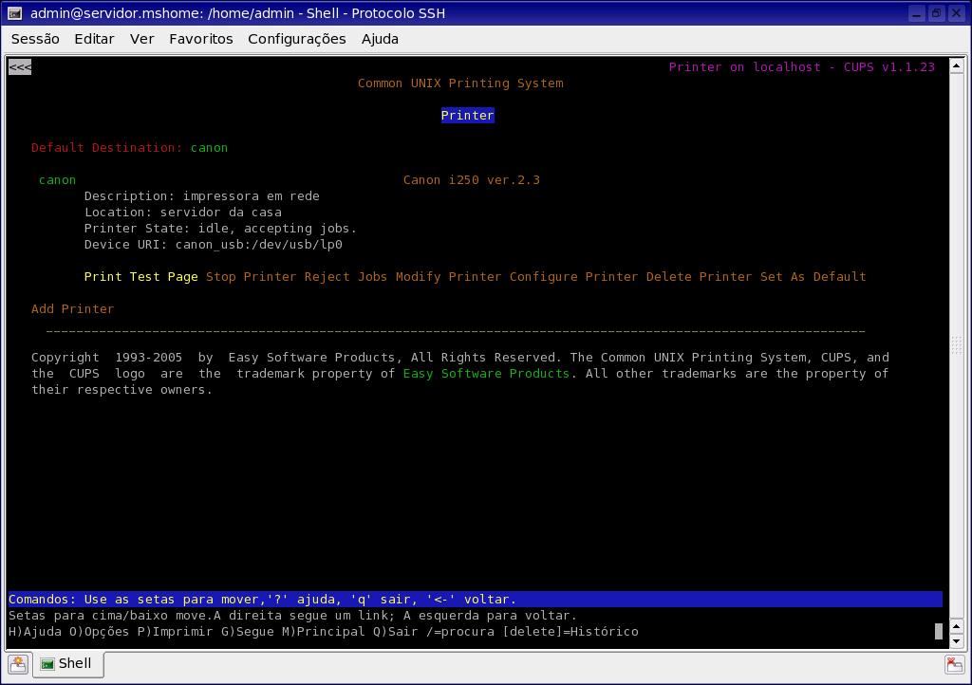Follow the Reject Jobs link
The image size is (972, 685).
pos(346,276)
